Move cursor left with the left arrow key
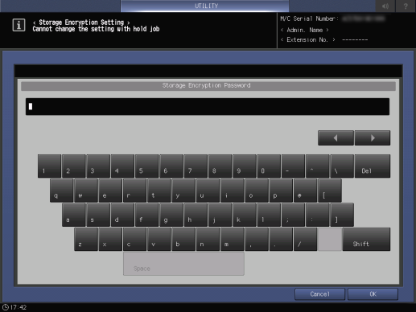 [336, 138]
